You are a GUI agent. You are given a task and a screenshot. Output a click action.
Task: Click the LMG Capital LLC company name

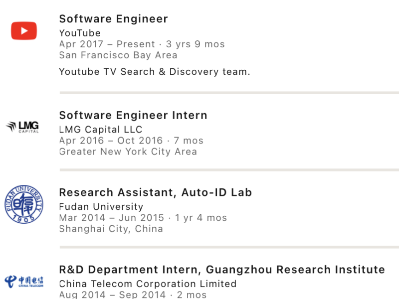click(x=101, y=130)
